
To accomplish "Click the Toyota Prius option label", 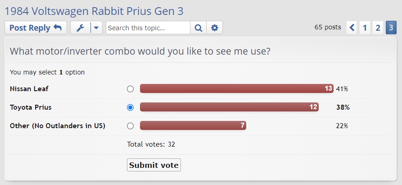I will [31, 107].
